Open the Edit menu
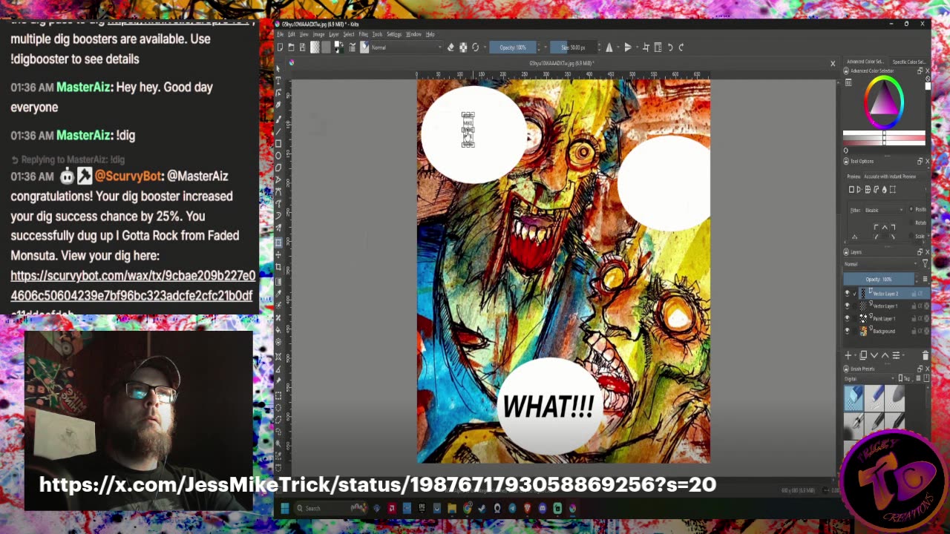The image size is (950, 534). [x=292, y=34]
